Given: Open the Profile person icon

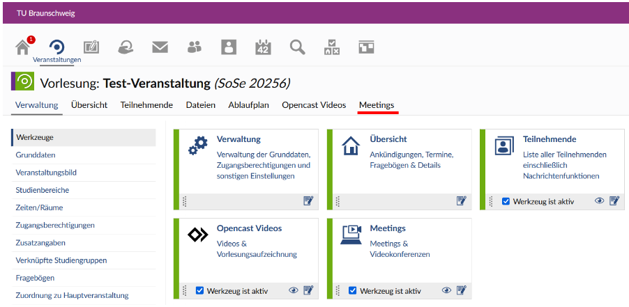Looking at the screenshot, I should point(229,47).
